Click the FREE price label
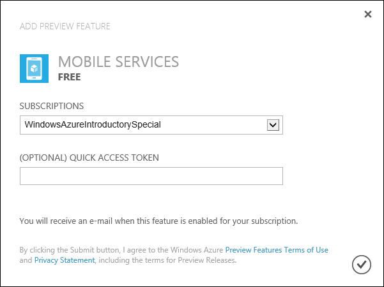 (x=69, y=77)
